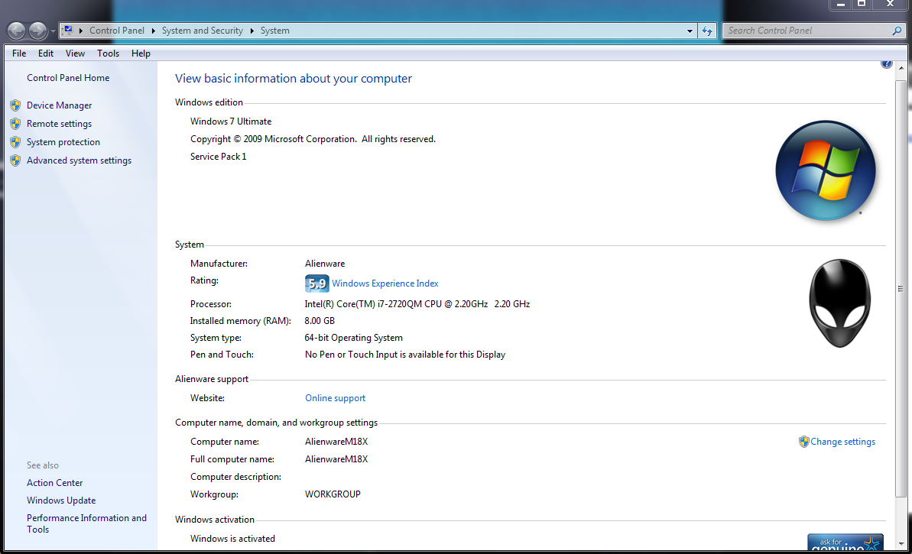Image resolution: width=912 pixels, height=554 pixels.
Task: Open the Tools menu
Action: [109, 53]
